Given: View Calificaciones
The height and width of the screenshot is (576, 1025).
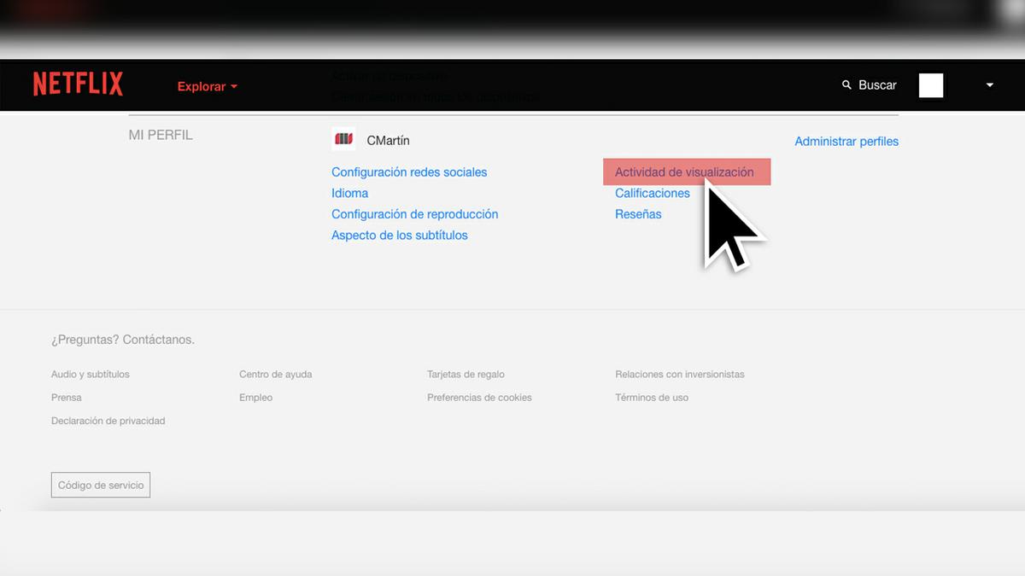Looking at the screenshot, I should click(652, 194).
